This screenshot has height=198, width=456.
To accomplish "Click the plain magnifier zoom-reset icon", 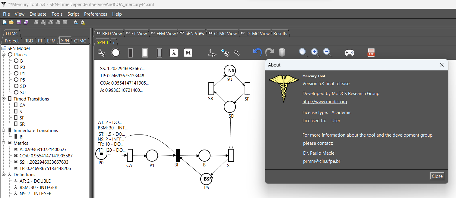I will 303,53.
